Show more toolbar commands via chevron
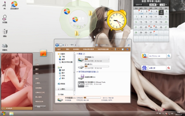185x116 pixels. point(112,49)
